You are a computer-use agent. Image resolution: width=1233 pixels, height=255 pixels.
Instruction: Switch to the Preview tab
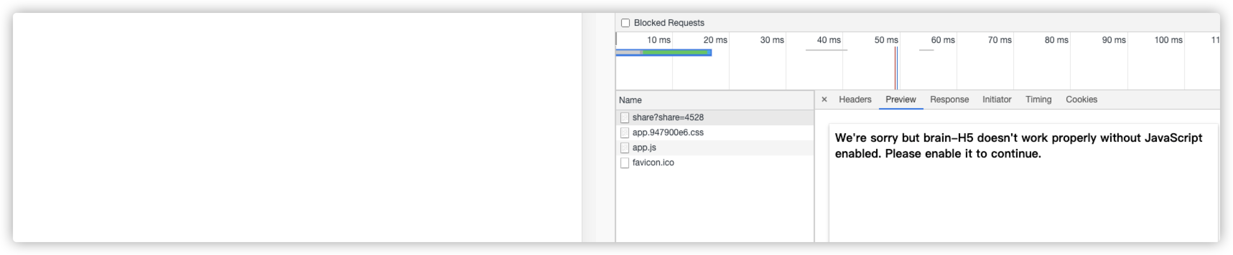[x=901, y=99]
